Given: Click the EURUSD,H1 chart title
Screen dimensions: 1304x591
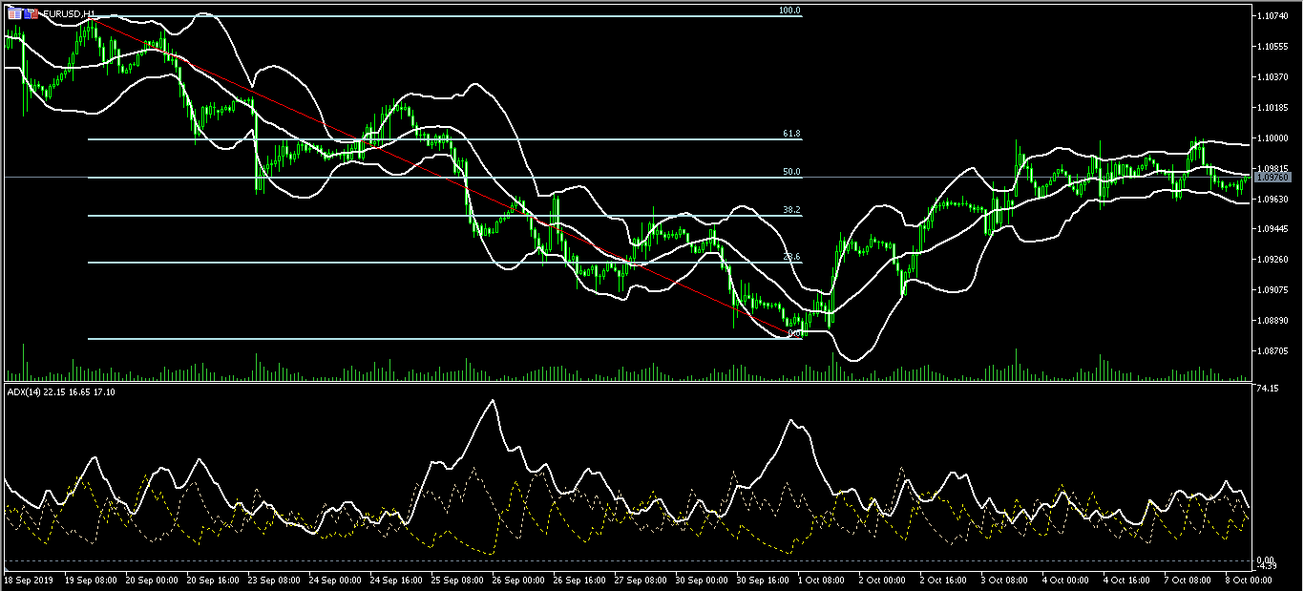Looking at the screenshot, I should tap(69, 15).
